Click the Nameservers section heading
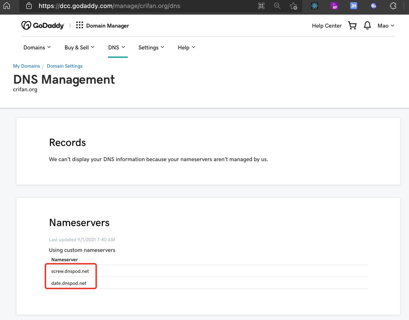This screenshot has width=409, height=320. [x=79, y=223]
